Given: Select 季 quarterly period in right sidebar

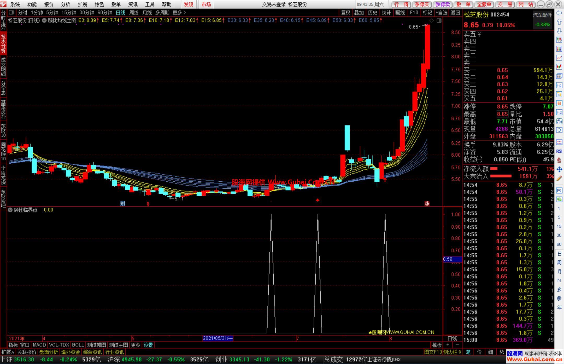Looking at the screenshot, I should tap(559, 299).
